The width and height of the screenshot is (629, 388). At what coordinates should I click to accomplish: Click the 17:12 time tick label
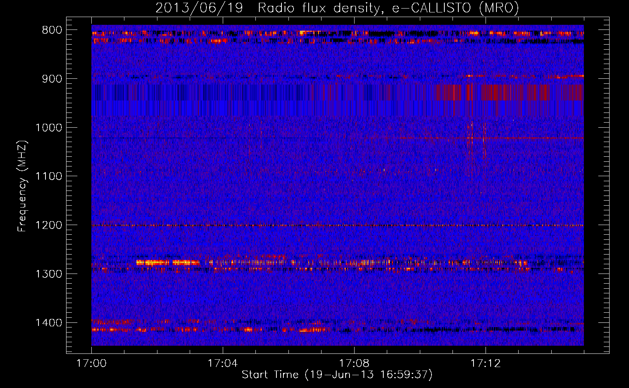click(x=486, y=364)
